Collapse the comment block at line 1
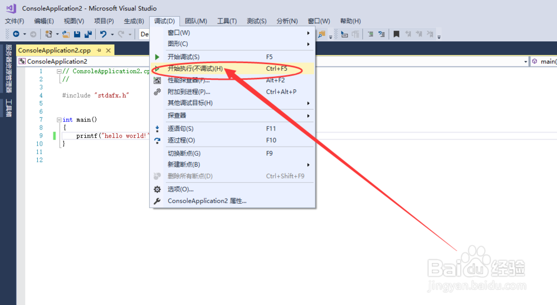557x305 pixels. [x=59, y=71]
